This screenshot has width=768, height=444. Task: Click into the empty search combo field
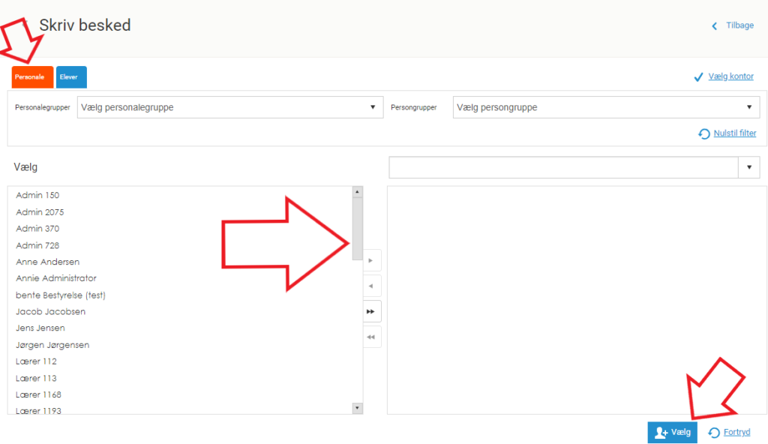click(563, 167)
